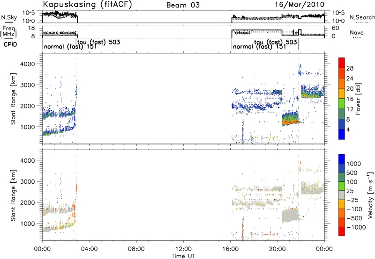The height and width of the screenshot is (259, 375).
Task: Click the second 'tau (fast) 503' label near 20:00
Action: click(276, 42)
